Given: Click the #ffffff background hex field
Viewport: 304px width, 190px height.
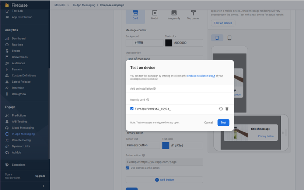Looking at the screenshot, I should coord(148,43).
